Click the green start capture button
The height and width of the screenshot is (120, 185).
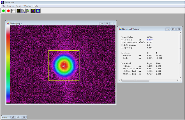tap(3, 11)
